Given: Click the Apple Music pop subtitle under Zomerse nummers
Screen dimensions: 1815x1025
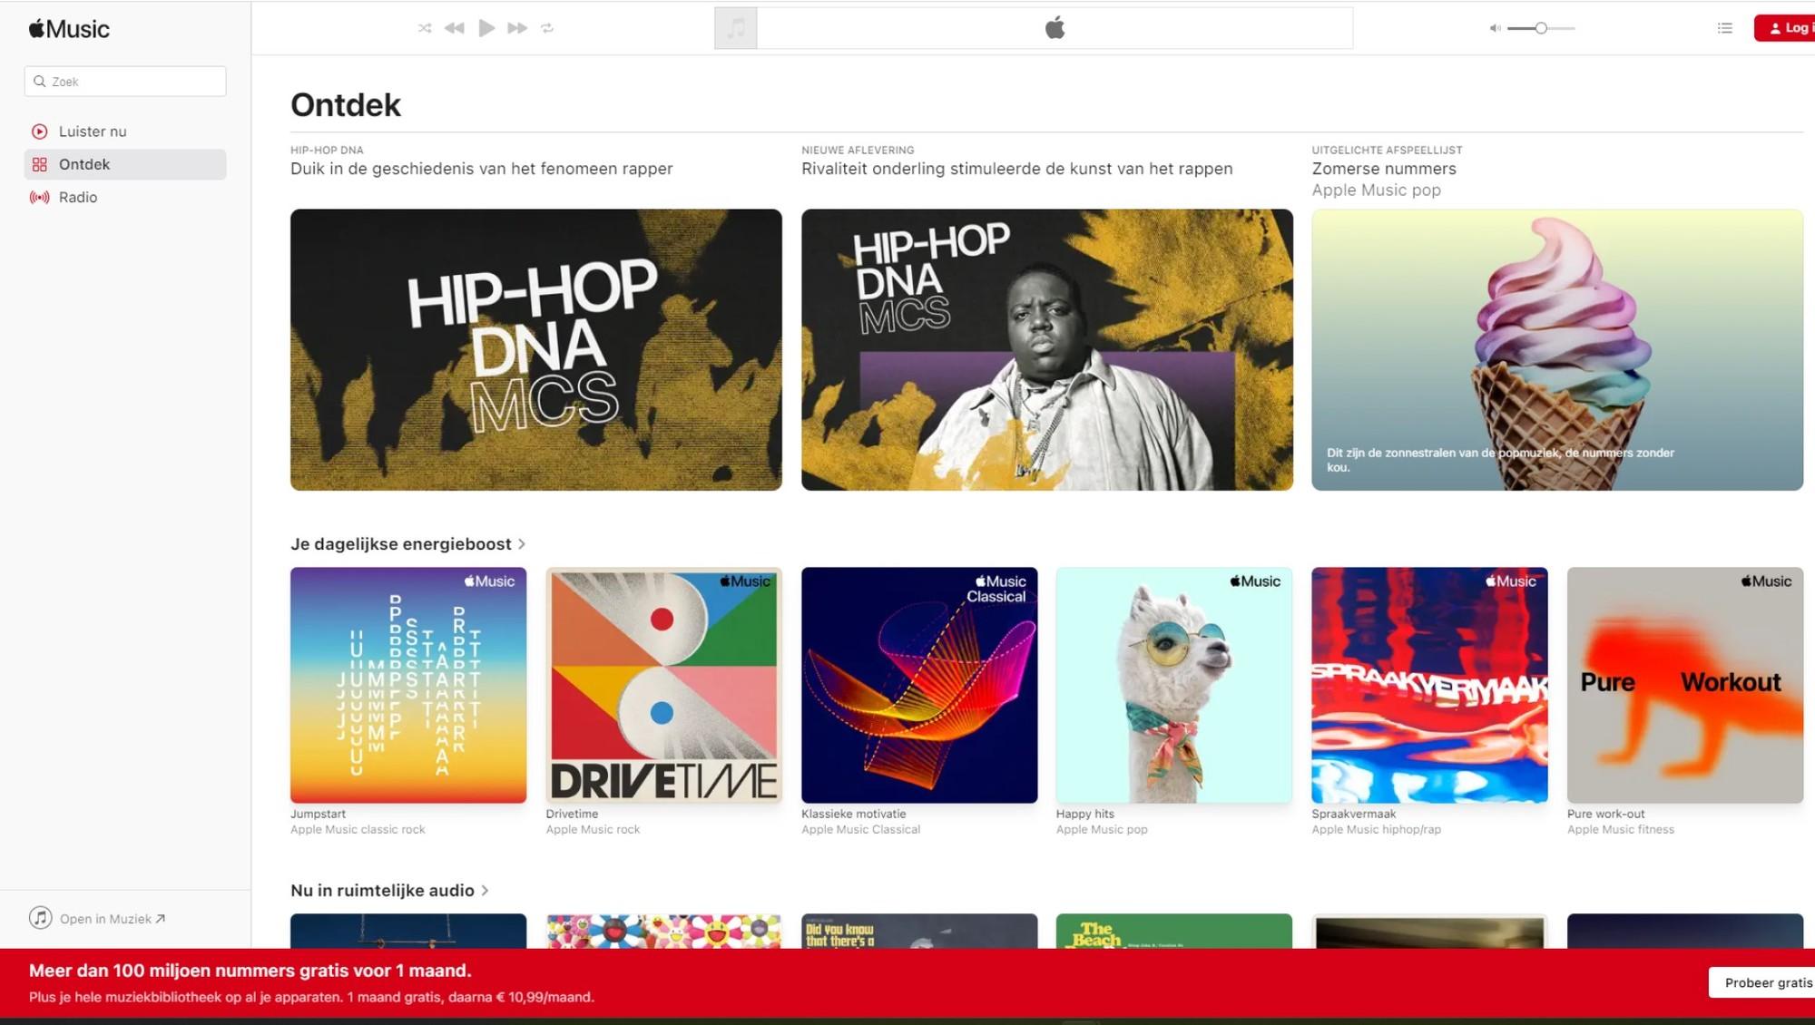Looking at the screenshot, I should coord(1376,190).
